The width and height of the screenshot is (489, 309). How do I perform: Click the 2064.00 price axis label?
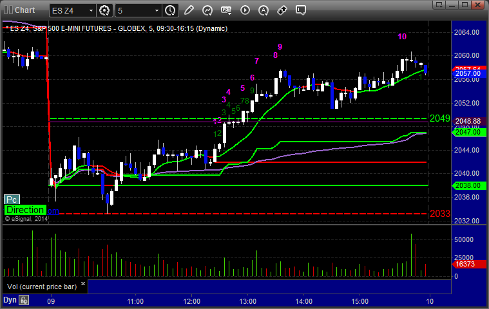pos(466,32)
